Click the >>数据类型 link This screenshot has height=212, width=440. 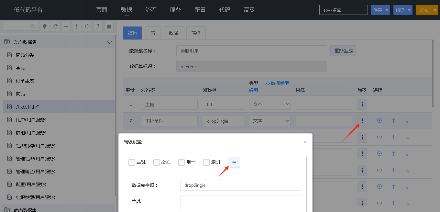pos(277,83)
